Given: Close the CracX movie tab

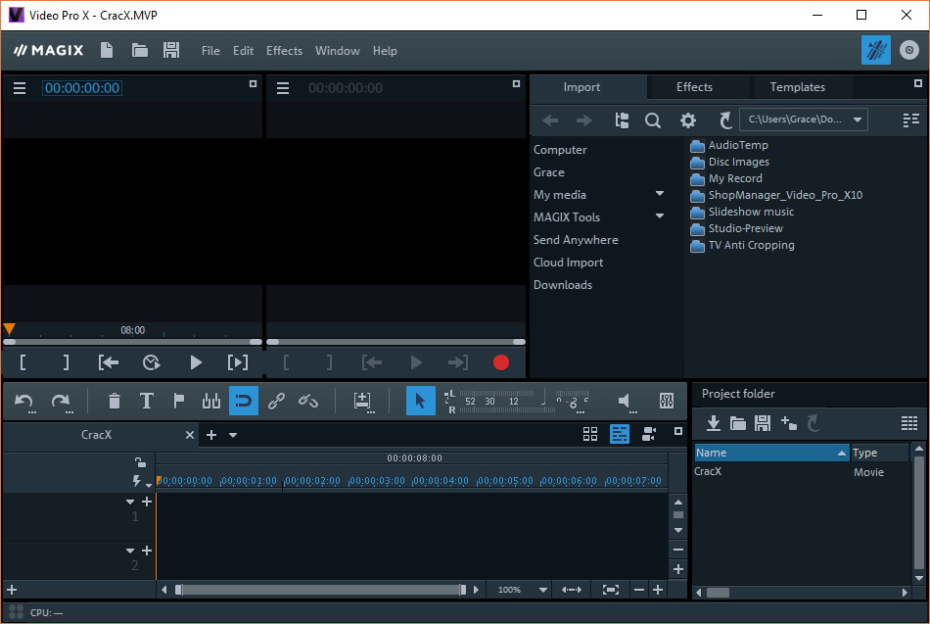Looking at the screenshot, I should pyautogui.click(x=189, y=435).
